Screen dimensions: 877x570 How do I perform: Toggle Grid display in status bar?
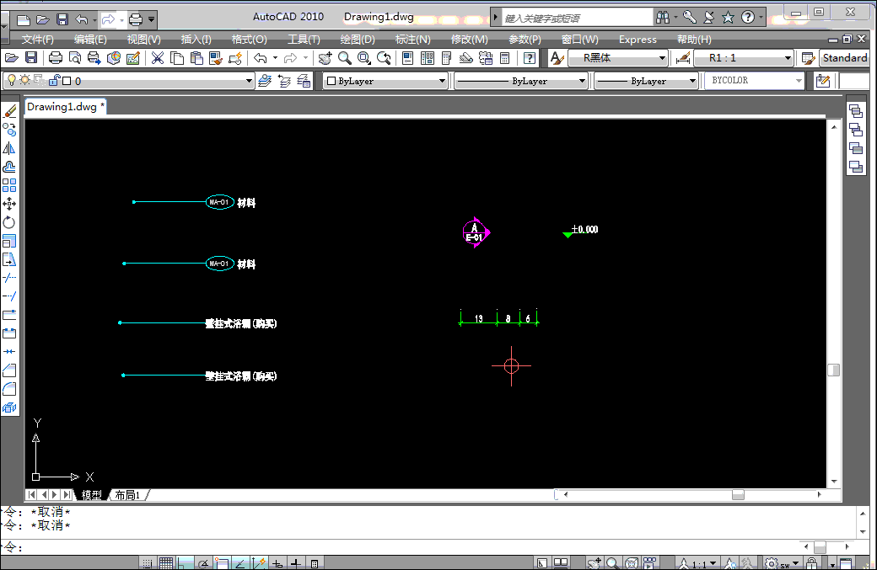coord(166,563)
